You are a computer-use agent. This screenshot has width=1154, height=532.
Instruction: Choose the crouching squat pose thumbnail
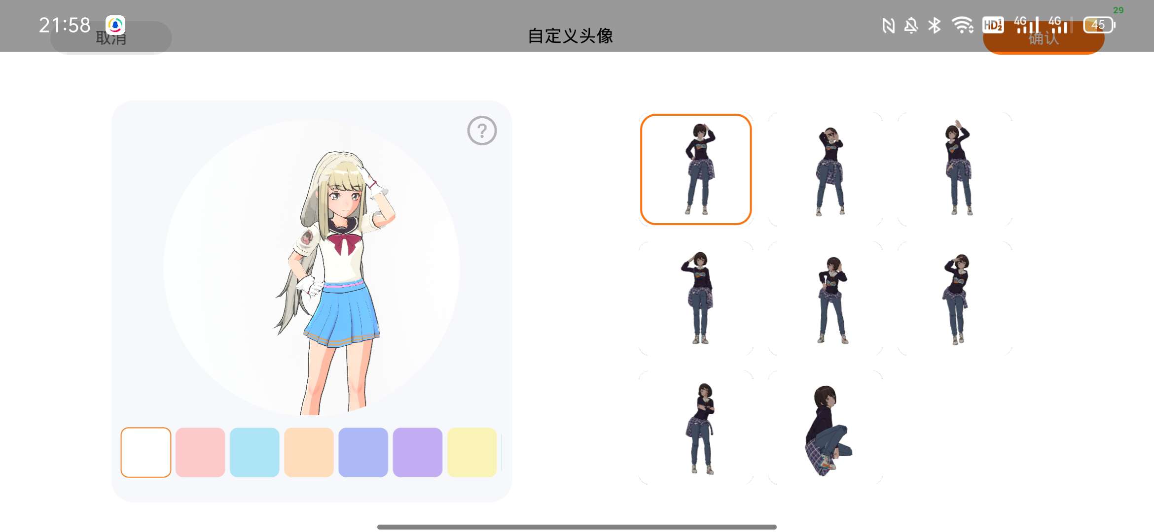click(825, 428)
